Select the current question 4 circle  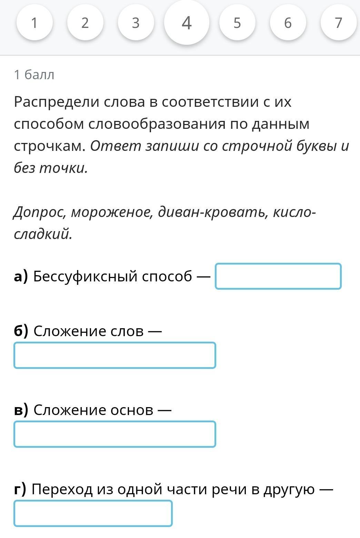(187, 23)
